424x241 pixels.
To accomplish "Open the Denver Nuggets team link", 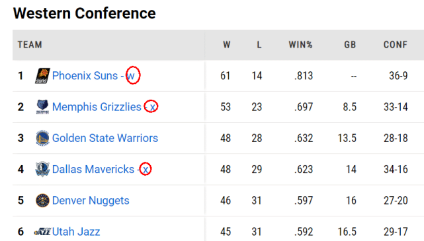I will tap(91, 201).
